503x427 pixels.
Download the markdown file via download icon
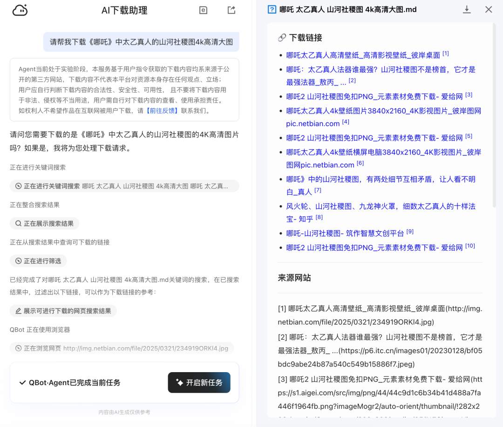click(x=467, y=9)
